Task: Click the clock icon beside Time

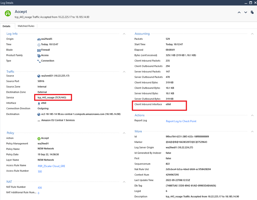Action: pyautogui.click(x=39, y=45)
